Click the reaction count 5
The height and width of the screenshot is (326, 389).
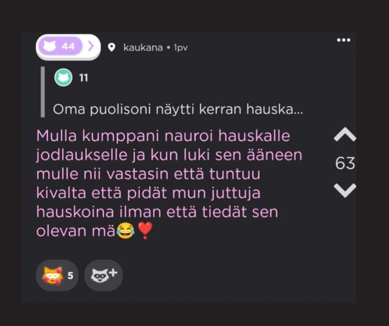click(x=71, y=276)
